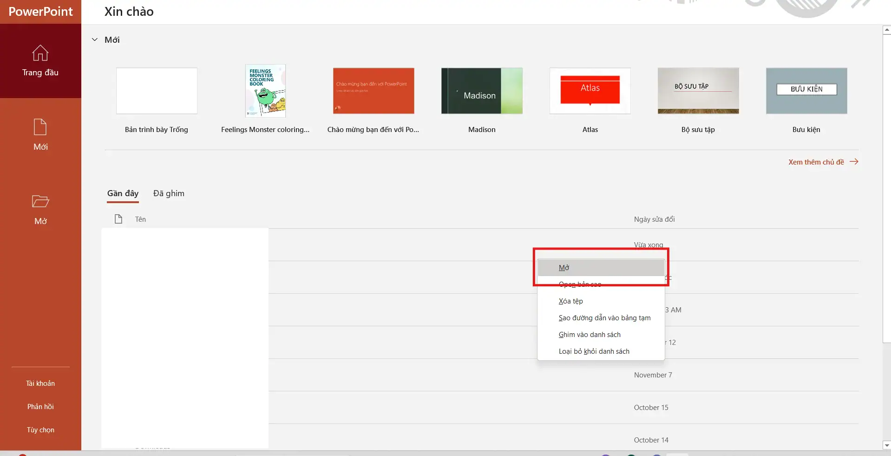Send feedback via Phản hồi

40,406
